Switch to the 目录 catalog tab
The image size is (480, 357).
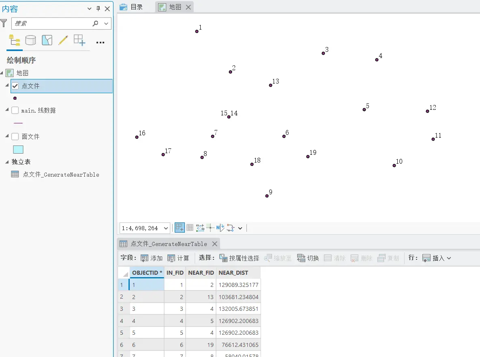pos(131,7)
